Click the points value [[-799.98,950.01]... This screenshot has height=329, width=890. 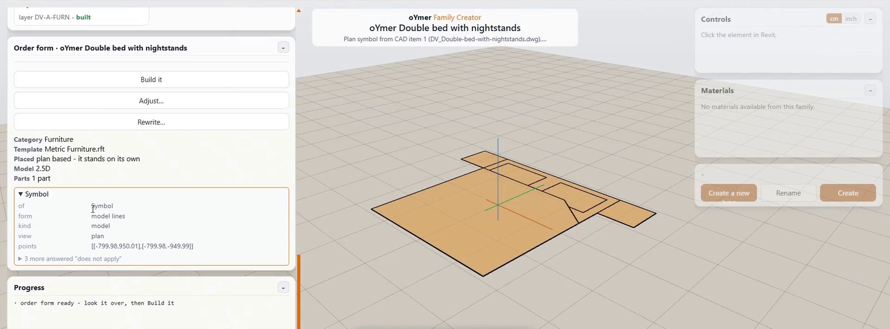[142, 246]
